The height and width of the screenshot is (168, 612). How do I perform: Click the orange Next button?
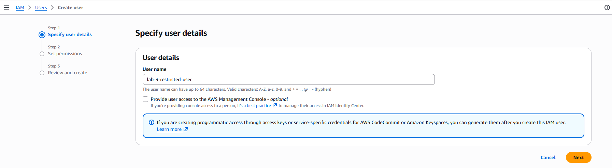point(578,157)
